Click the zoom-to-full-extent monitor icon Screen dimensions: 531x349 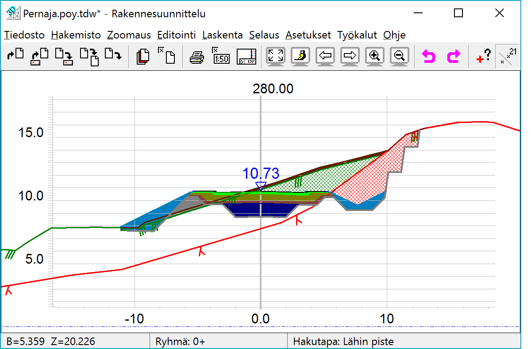tap(276, 56)
